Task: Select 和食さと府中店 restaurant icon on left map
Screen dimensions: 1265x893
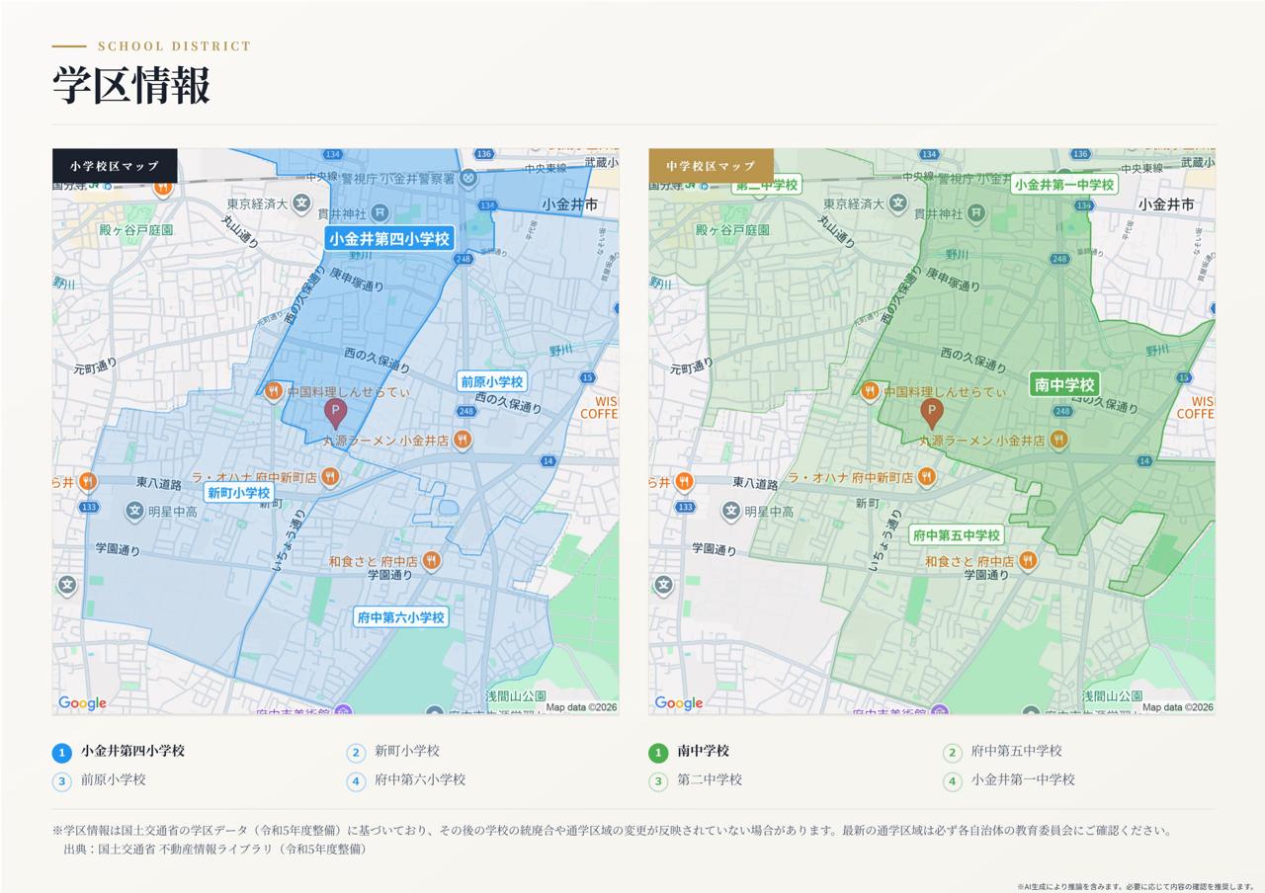Action: [431, 561]
